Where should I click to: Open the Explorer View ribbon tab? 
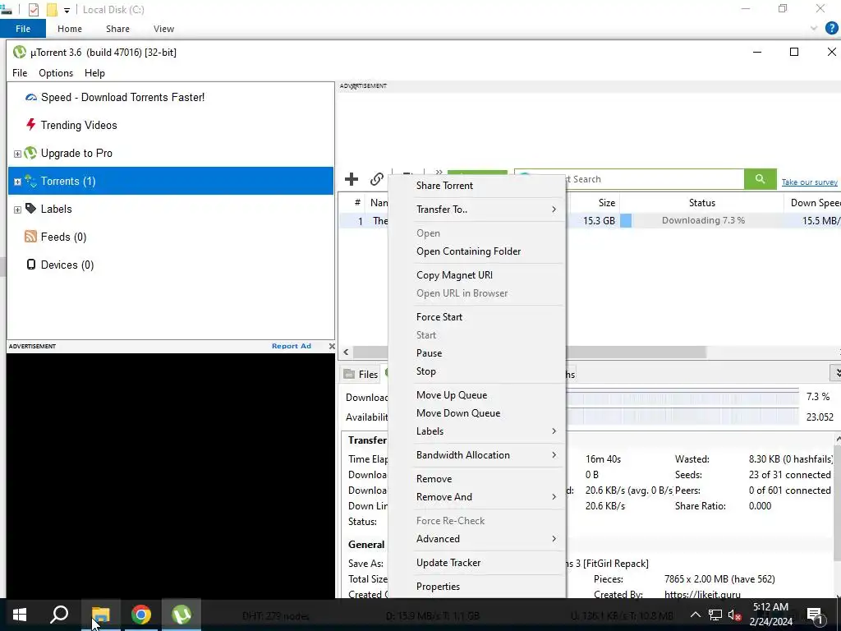[163, 29]
